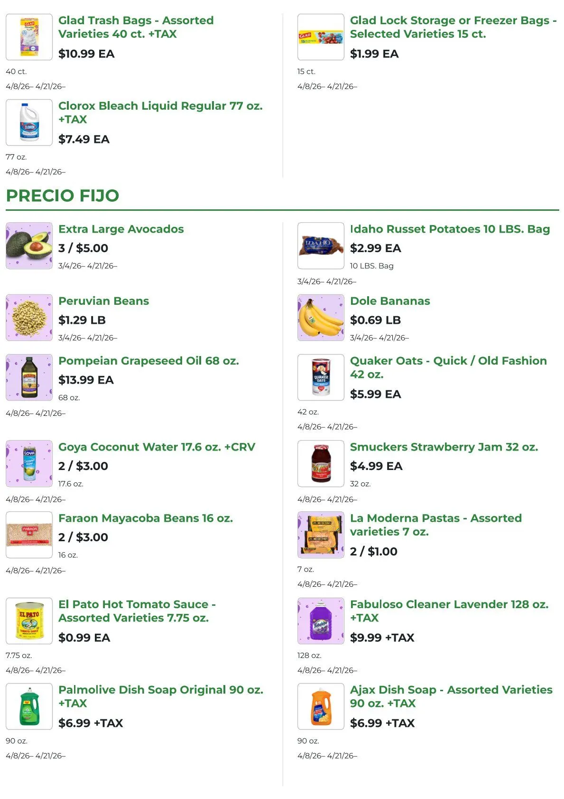Select the Goya Coconut Water title link
The width and height of the screenshot is (564, 799).
[157, 447]
